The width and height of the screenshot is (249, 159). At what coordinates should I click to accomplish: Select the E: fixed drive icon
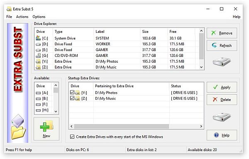[38, 50]
